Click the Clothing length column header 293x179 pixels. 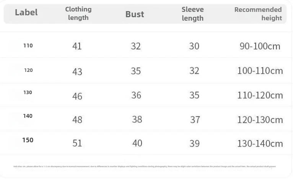(x=78, y=13)
